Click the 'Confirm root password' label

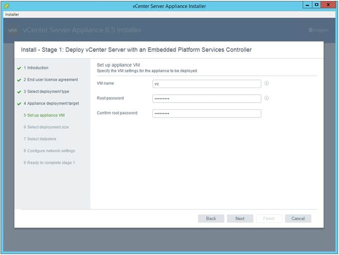[x=117, y=113]
